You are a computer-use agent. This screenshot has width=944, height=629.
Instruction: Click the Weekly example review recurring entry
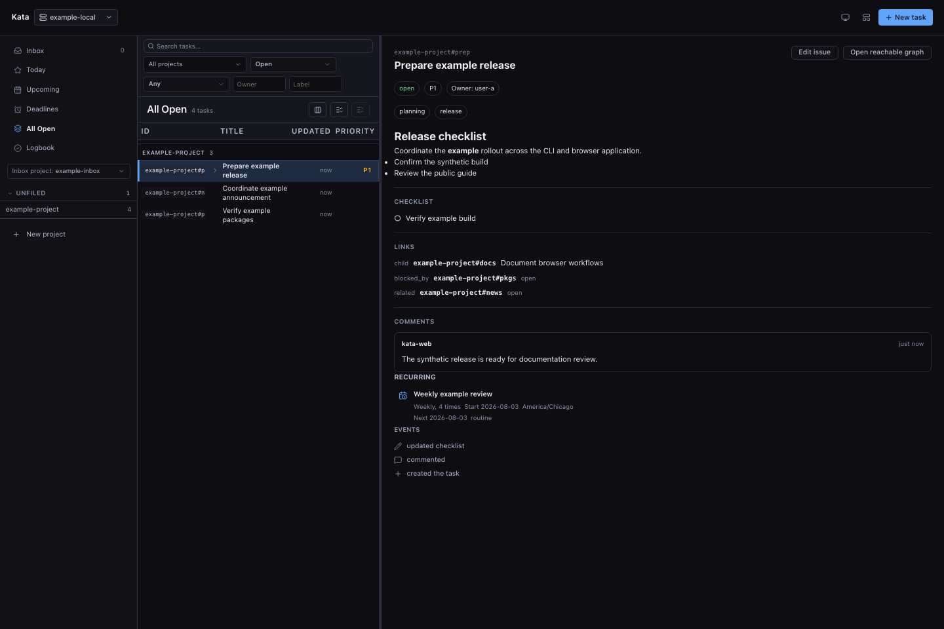(453, 394)
